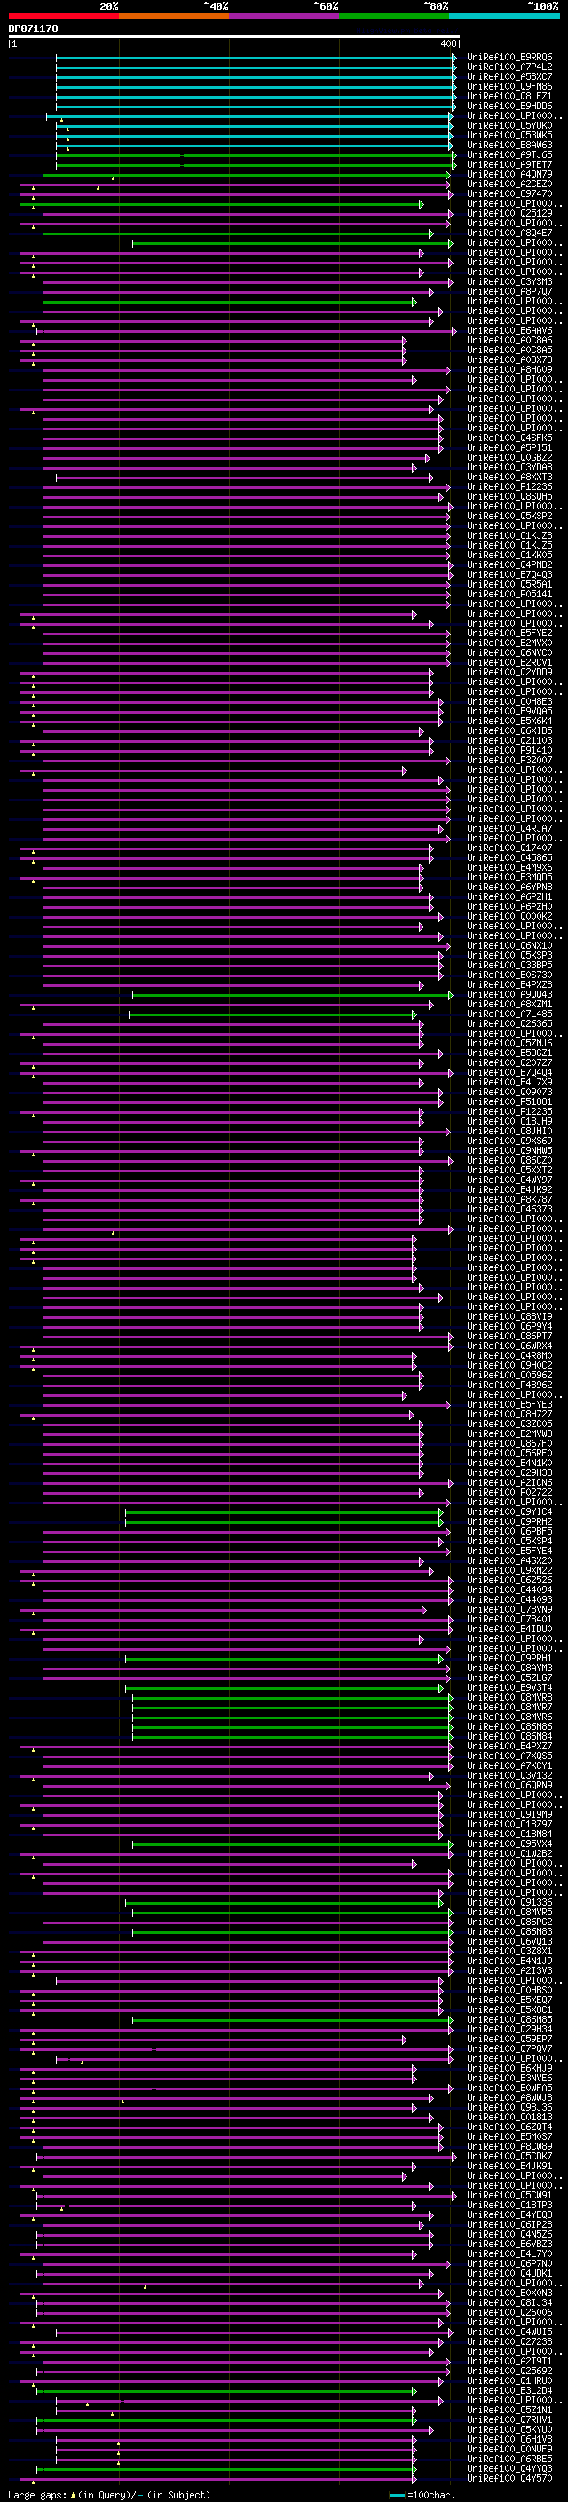The height and width of the screenshot is (2502, 568).
Task: Select the UniRef100_A4GX20 hit name
Action: pos(509,1561)
